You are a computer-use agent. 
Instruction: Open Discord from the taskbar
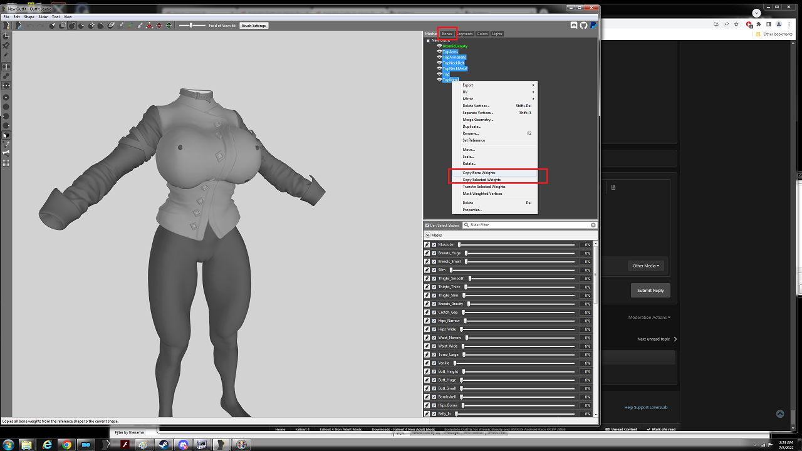pos(184,445)
